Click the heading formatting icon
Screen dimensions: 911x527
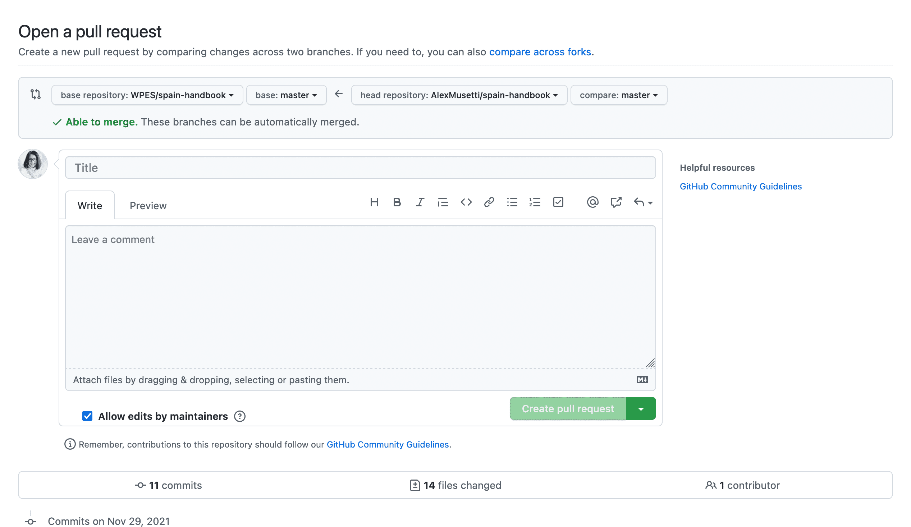point(374,202)
